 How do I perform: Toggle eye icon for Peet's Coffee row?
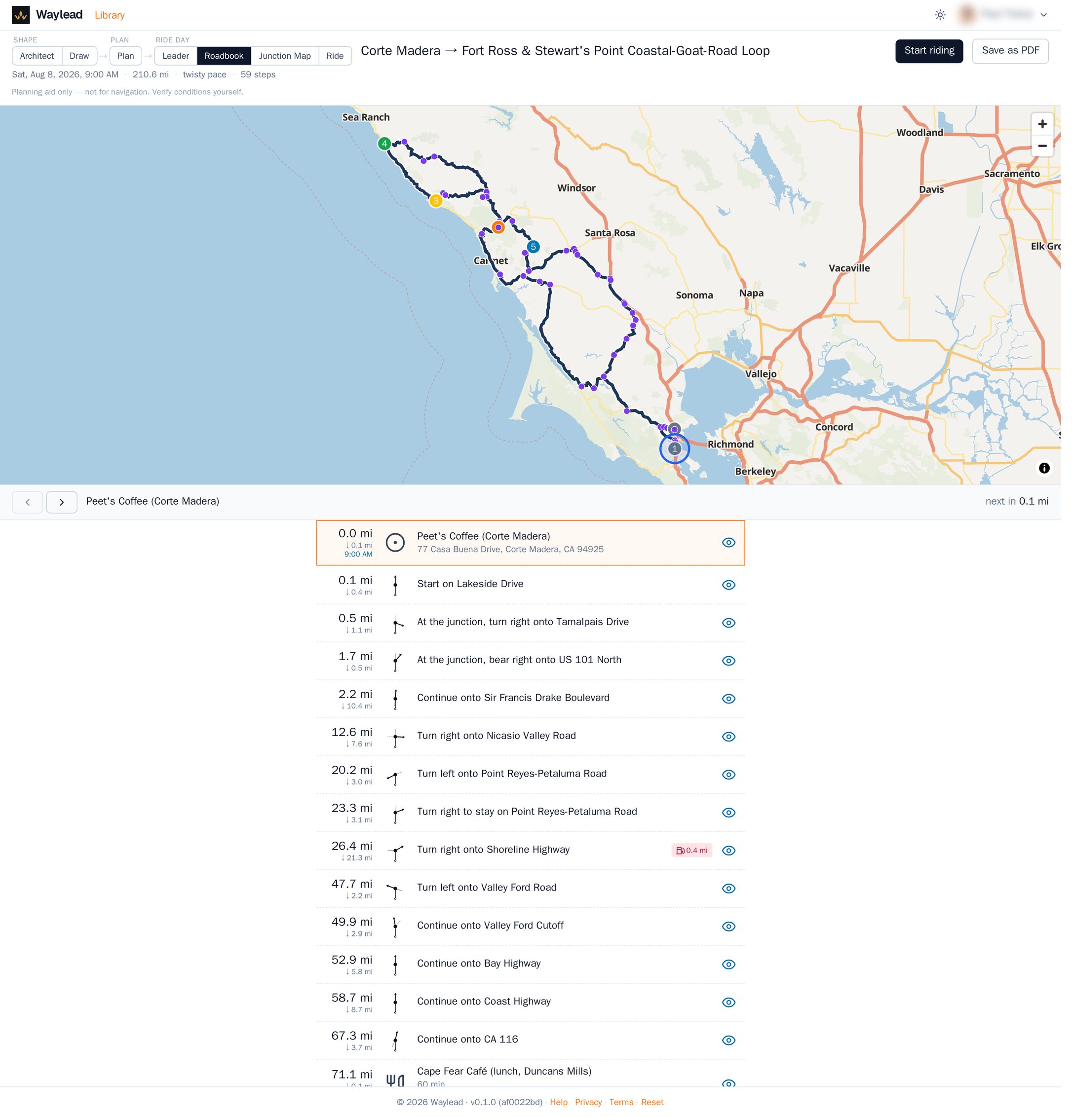coord(728,543)
